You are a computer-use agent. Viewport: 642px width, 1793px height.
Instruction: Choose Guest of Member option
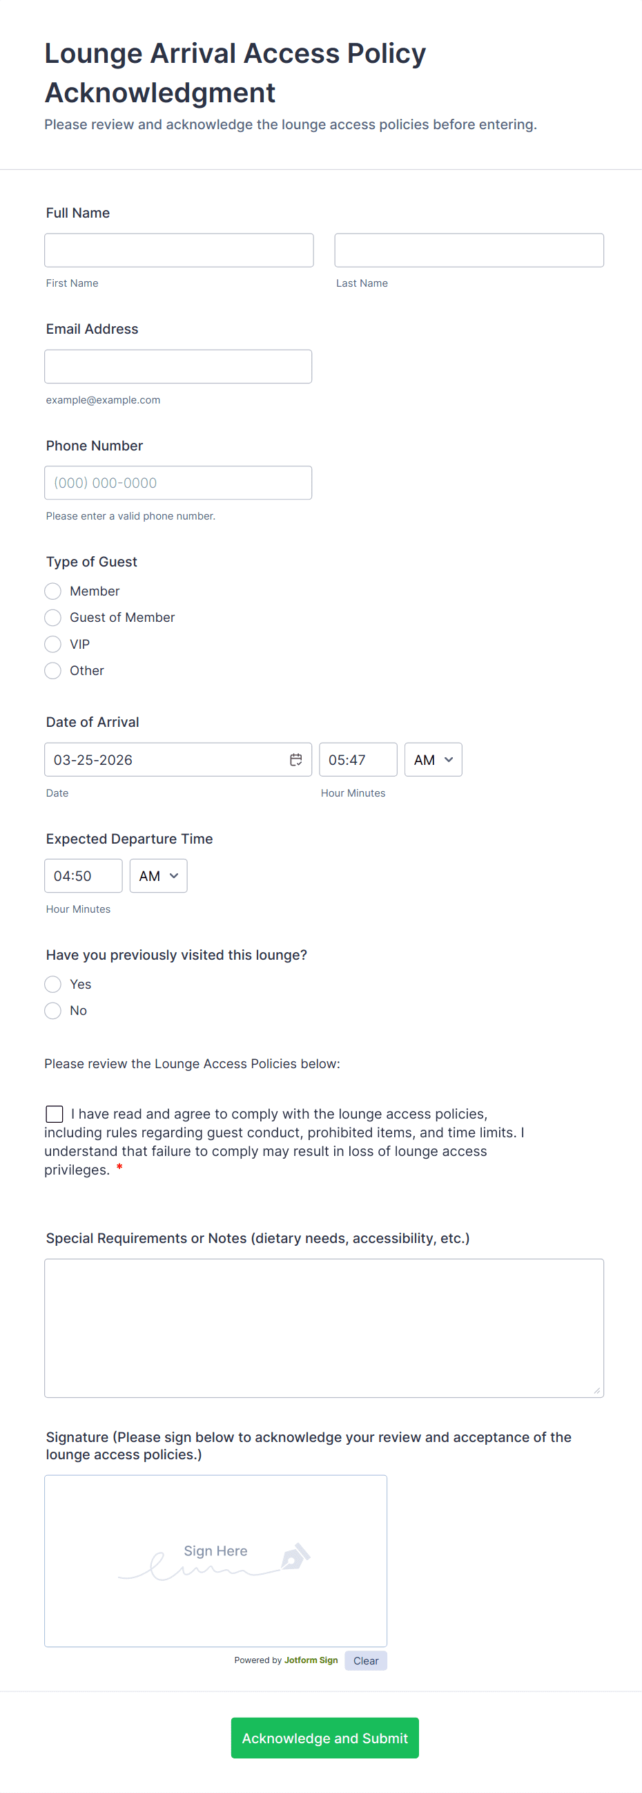tap(53, 618)
